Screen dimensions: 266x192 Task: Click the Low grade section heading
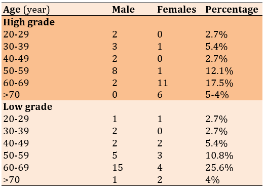[x=28, y=107]
